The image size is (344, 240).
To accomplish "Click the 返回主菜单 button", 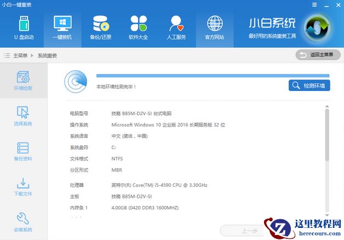I will (x=318, y=55).
